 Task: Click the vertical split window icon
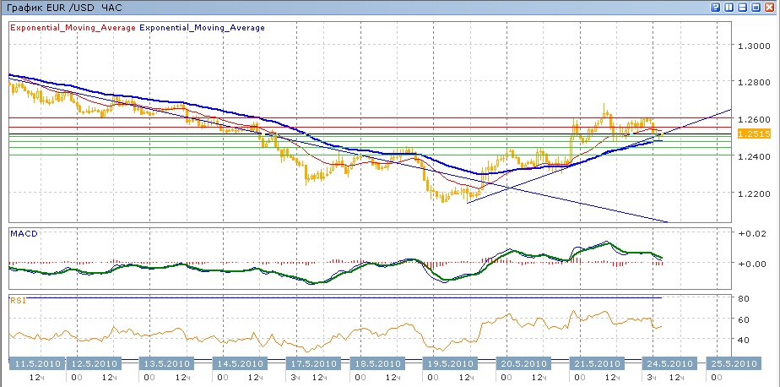(729, 7)
